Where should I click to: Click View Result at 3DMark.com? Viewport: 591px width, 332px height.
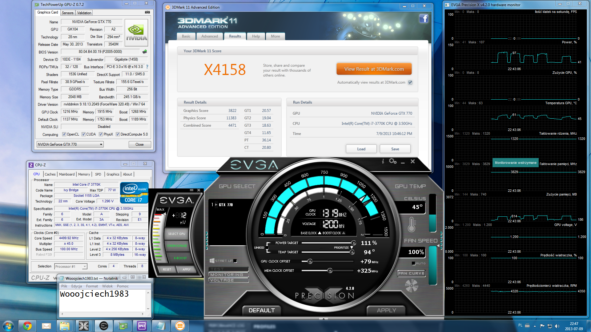click(374, 69)
